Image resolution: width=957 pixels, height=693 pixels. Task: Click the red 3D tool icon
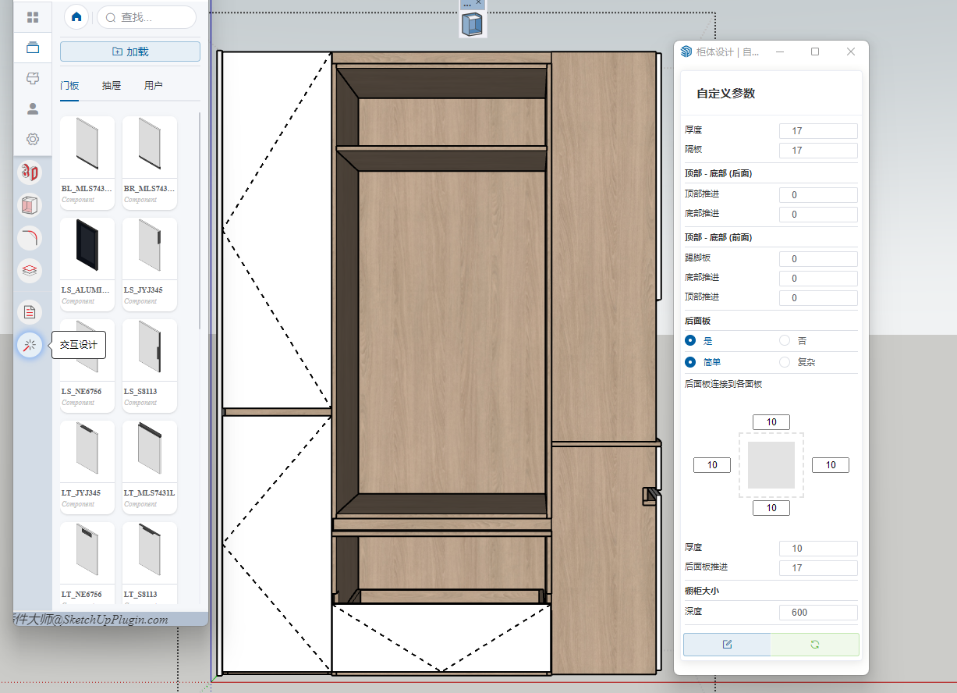[30, 172]
